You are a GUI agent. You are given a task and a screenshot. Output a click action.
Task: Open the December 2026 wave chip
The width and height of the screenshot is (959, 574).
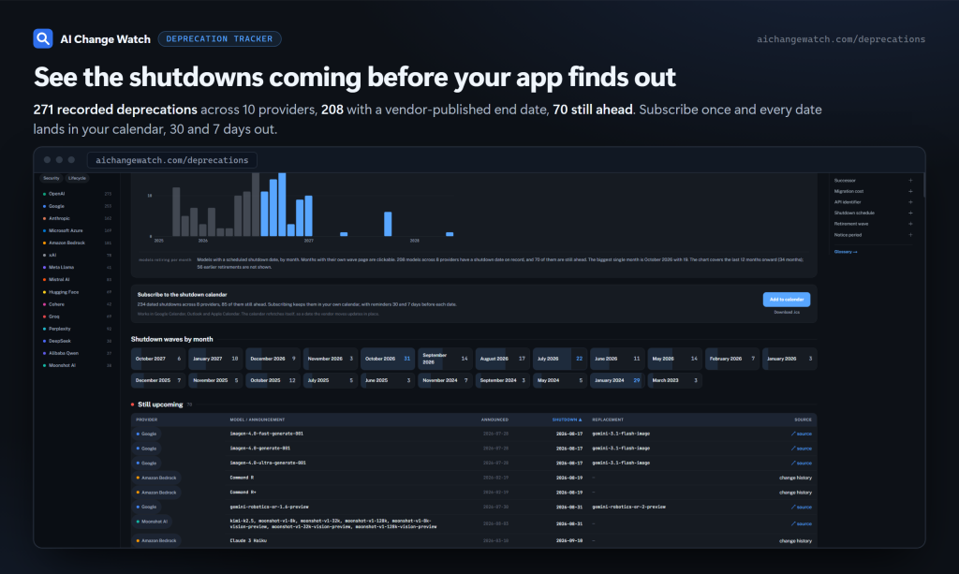point(273,359)
